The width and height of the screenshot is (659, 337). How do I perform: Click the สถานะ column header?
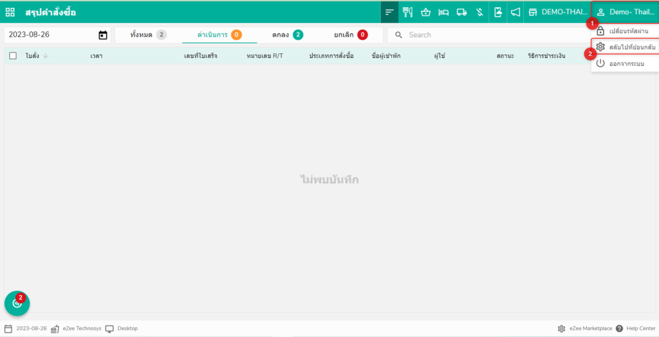tap(505, 56)
